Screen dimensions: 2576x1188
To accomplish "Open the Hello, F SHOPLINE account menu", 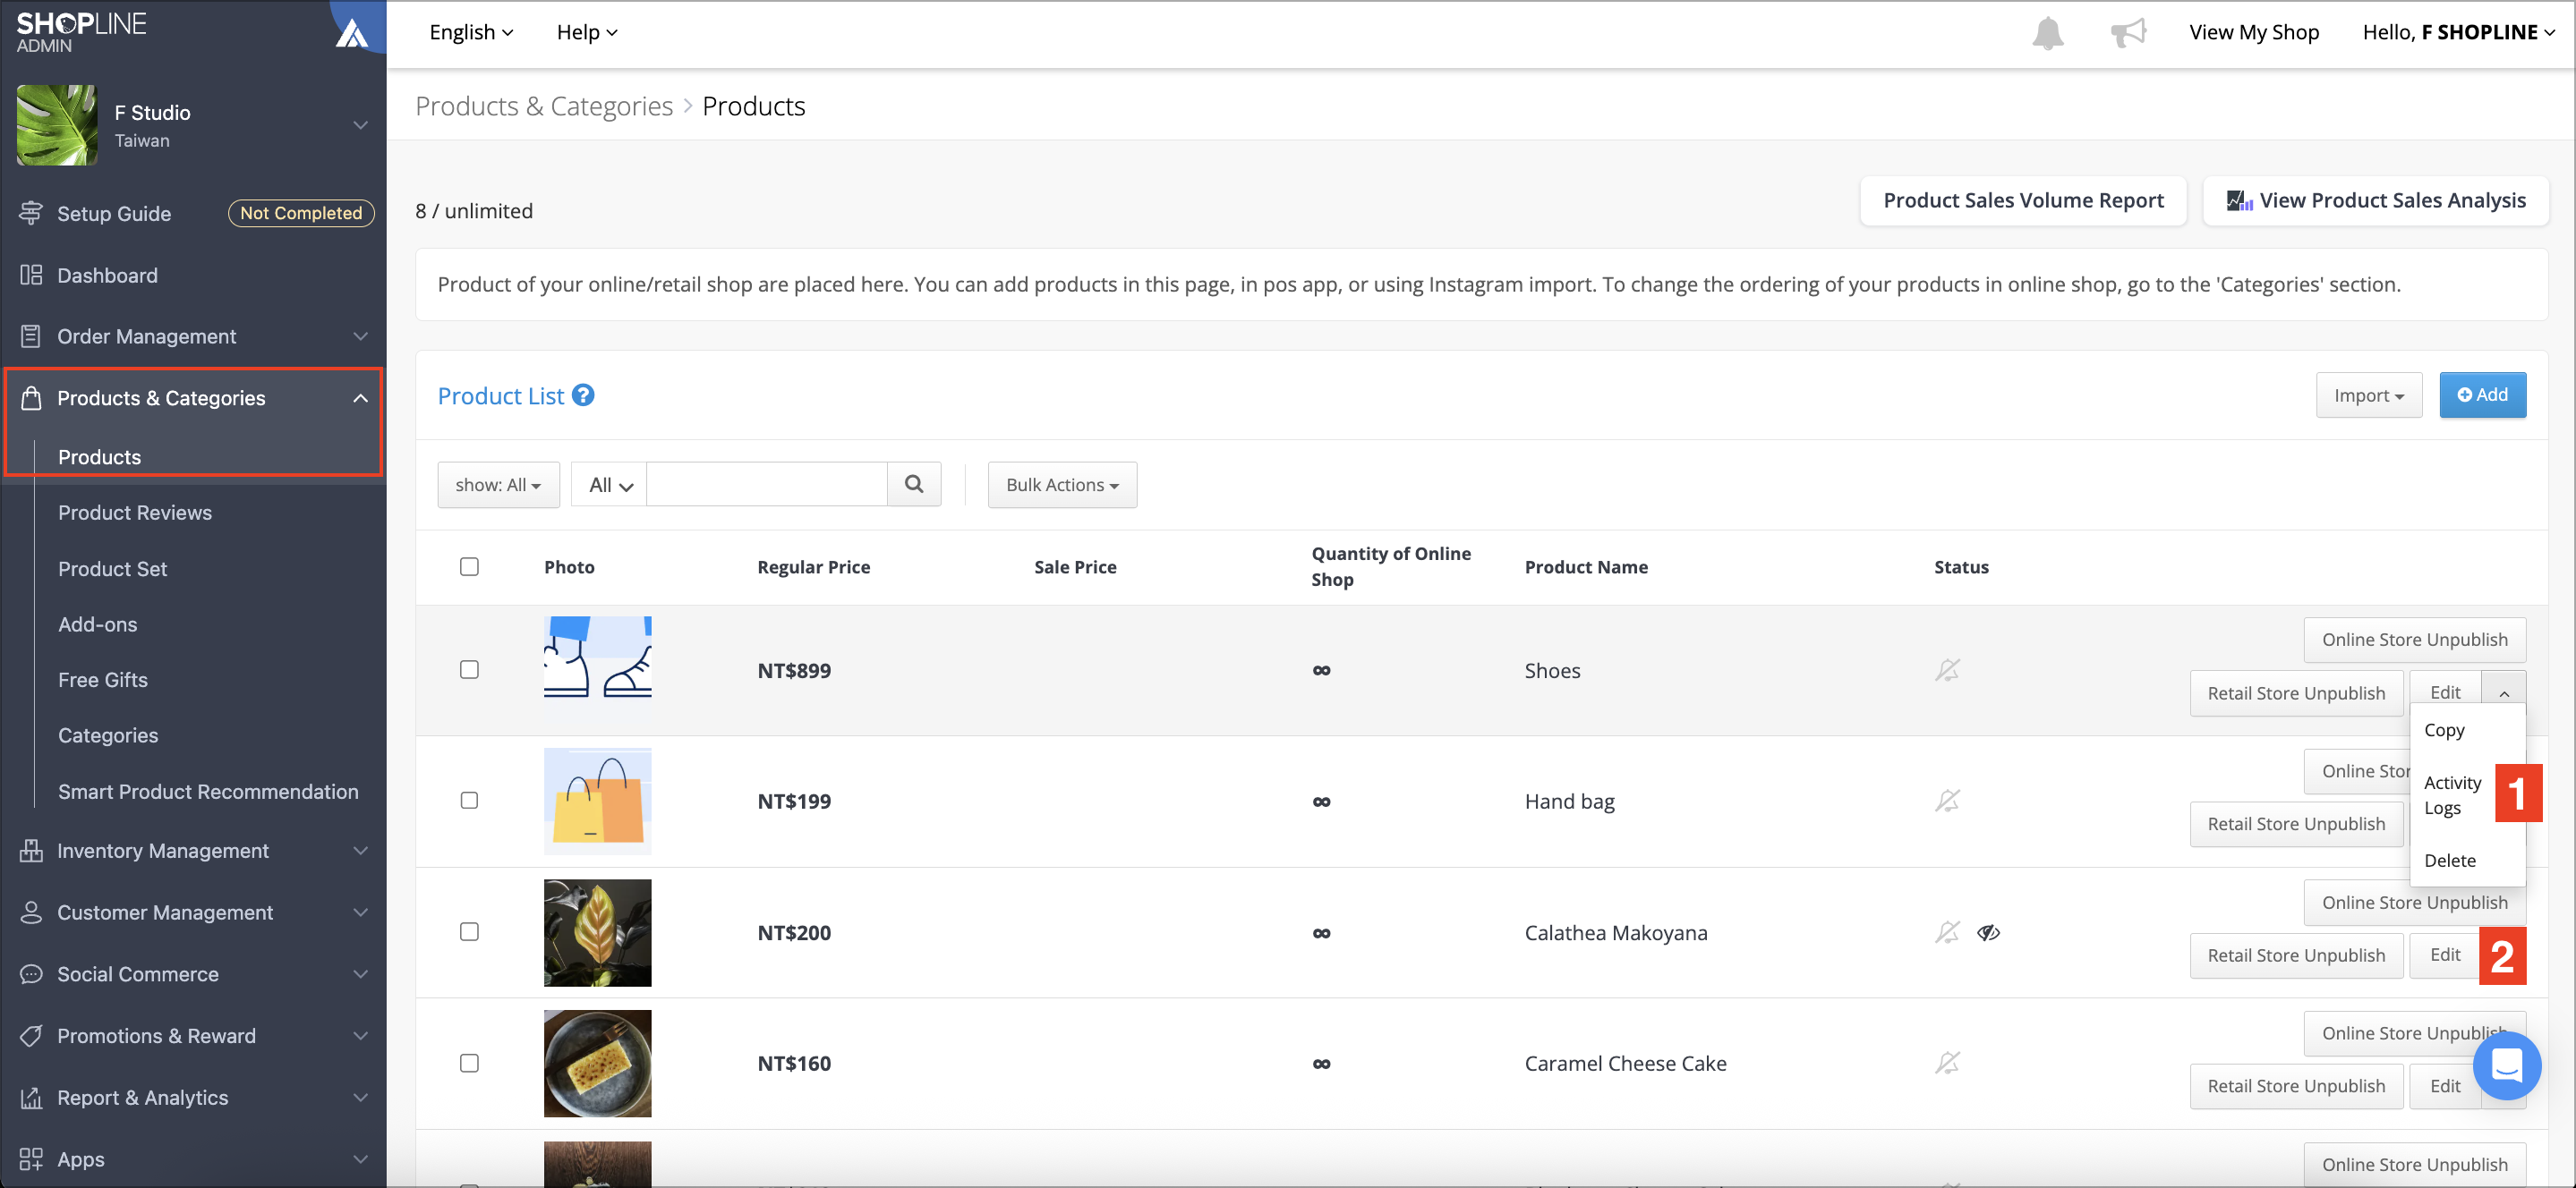I will pos(2458,32).
